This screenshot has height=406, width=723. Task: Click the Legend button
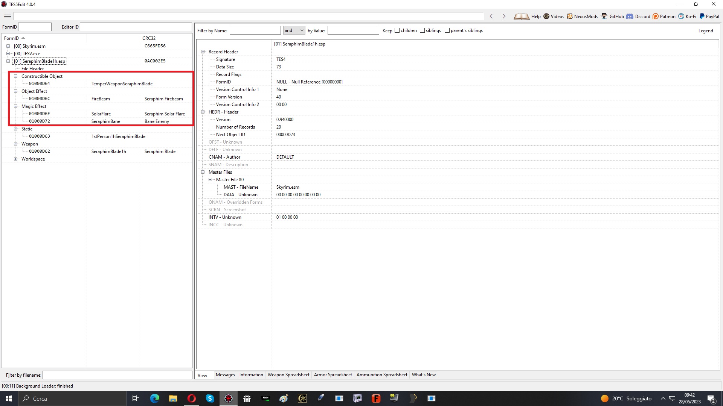[x=706, y=31]
